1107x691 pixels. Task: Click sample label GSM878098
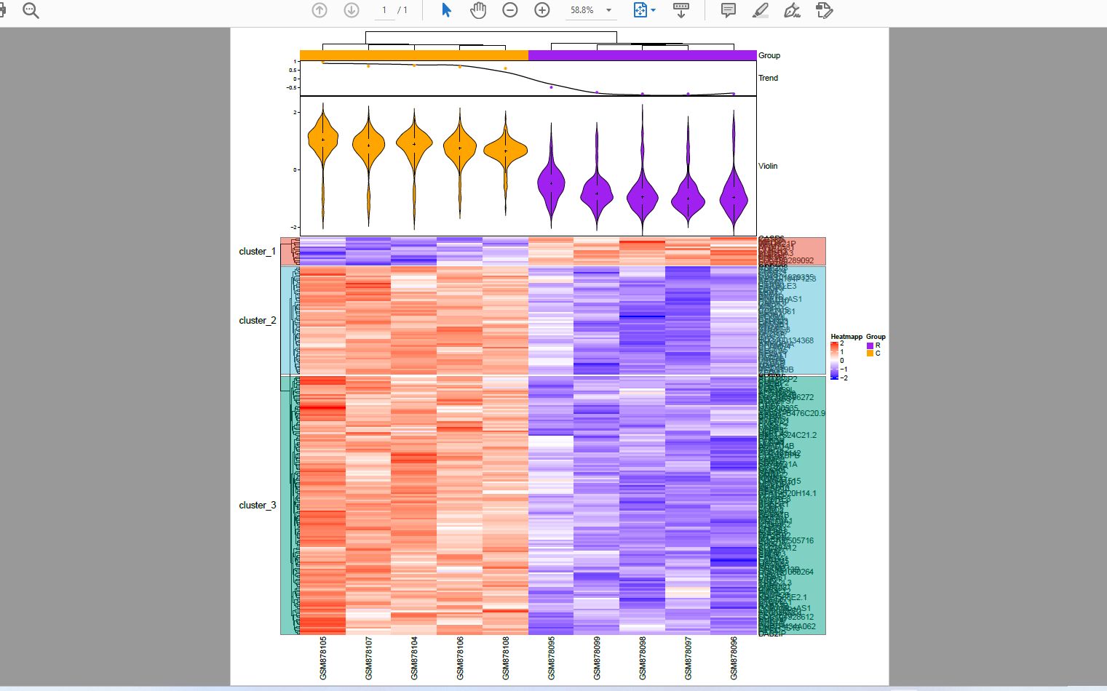(643, 658)
